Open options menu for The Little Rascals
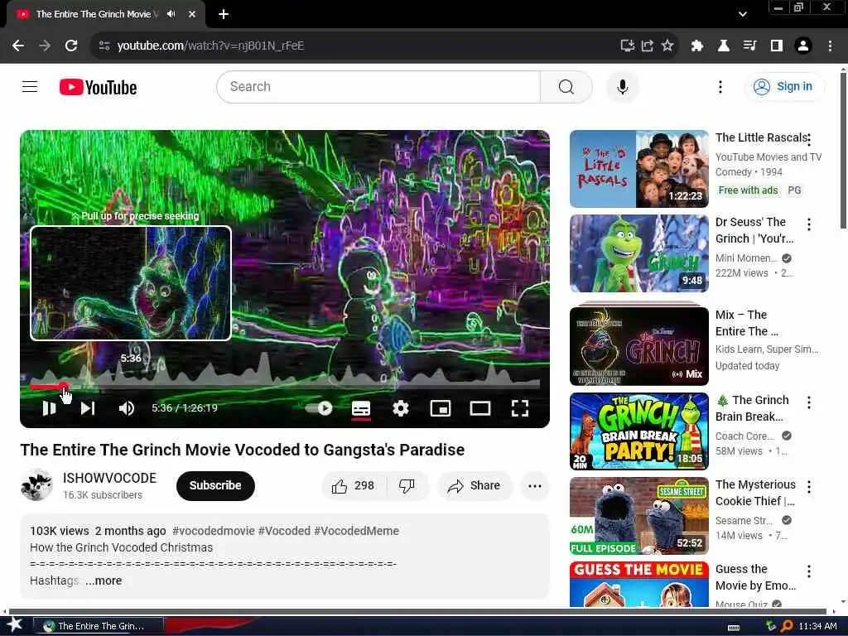The image size is (848, 636). [808, 140]
